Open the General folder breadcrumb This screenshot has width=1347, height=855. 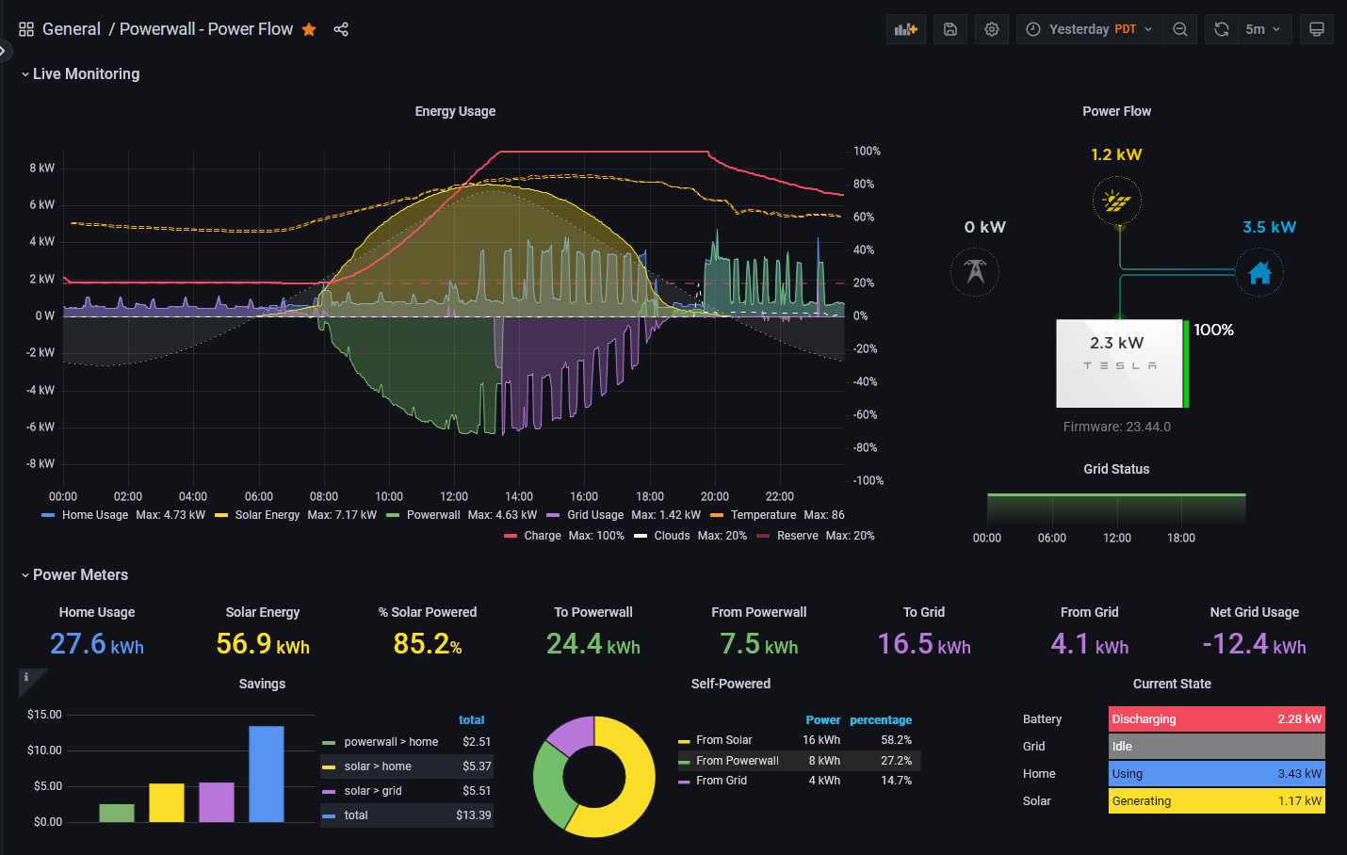72,29
